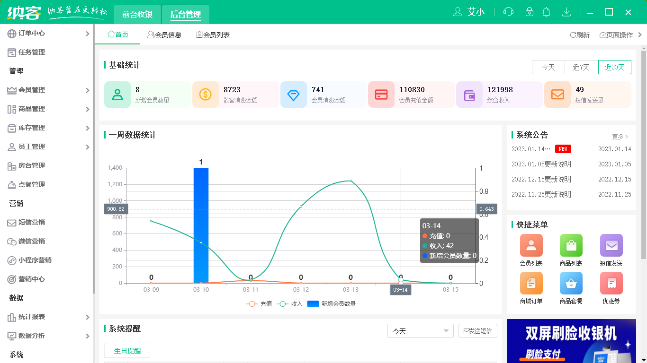Open the notification bell icon
This screenshot has width=647, height=363.
tap(546, 11)
